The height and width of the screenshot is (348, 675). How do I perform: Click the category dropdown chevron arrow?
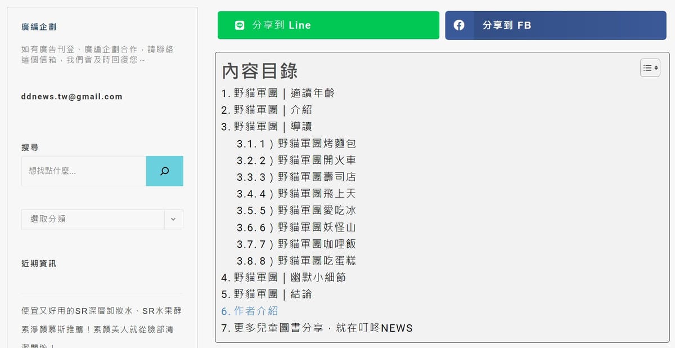173,219
